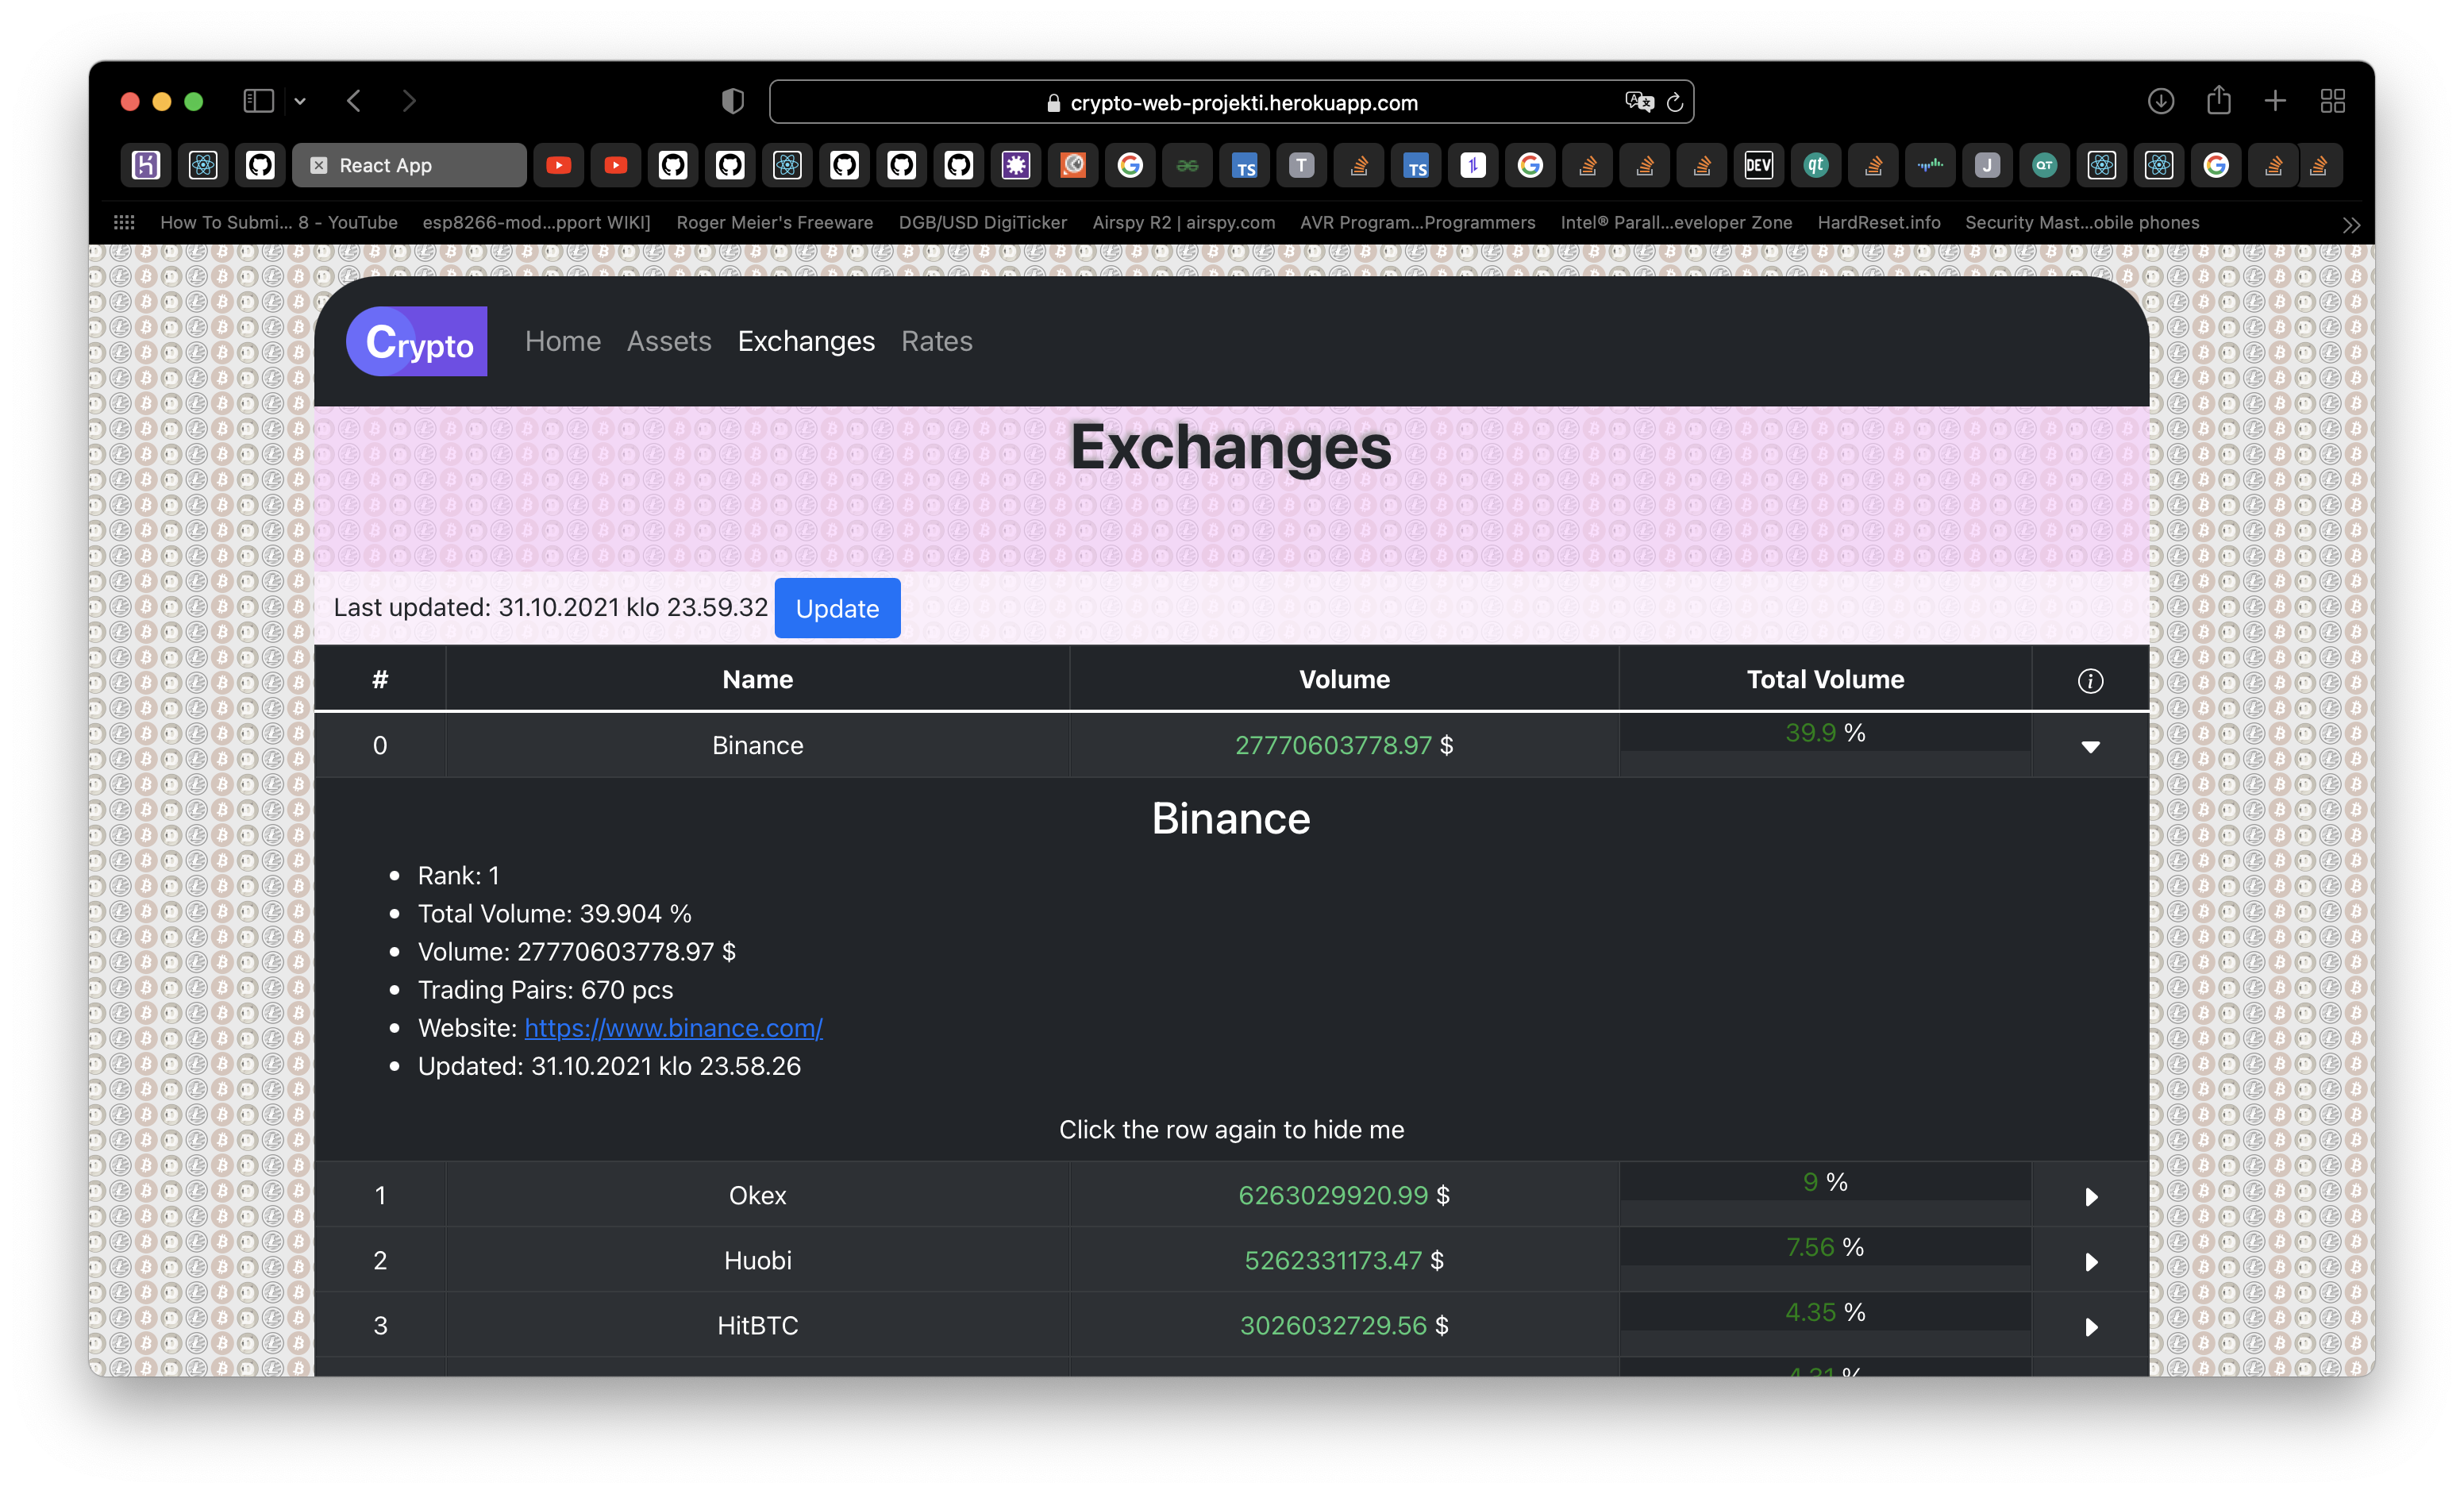Click the privacy report shield icon
The height and width of the screenshot is (1494, 2464).
point(733,101)
